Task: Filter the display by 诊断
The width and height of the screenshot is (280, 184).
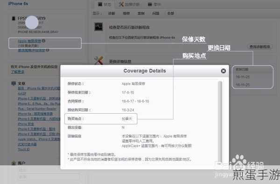Action: coord(112,14)
